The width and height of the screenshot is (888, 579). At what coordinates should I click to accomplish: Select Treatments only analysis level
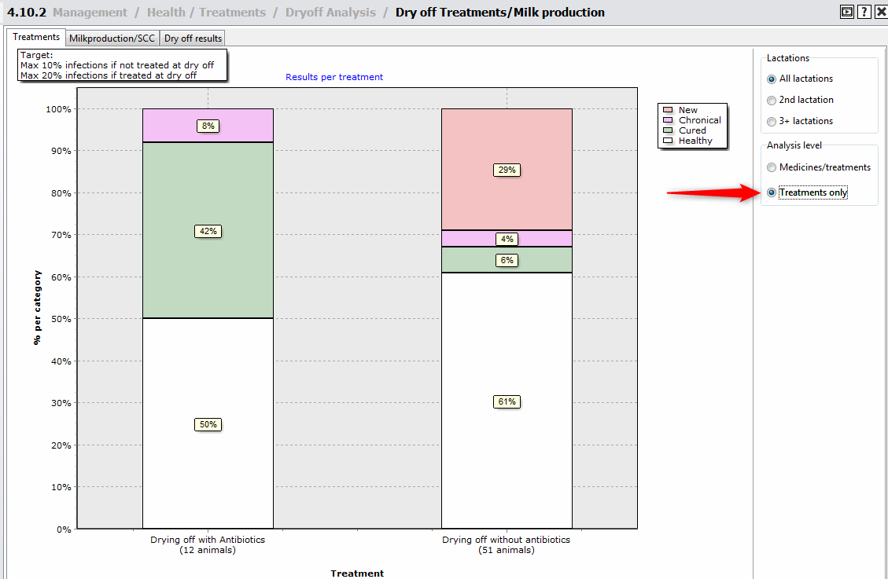click(772, 192)
